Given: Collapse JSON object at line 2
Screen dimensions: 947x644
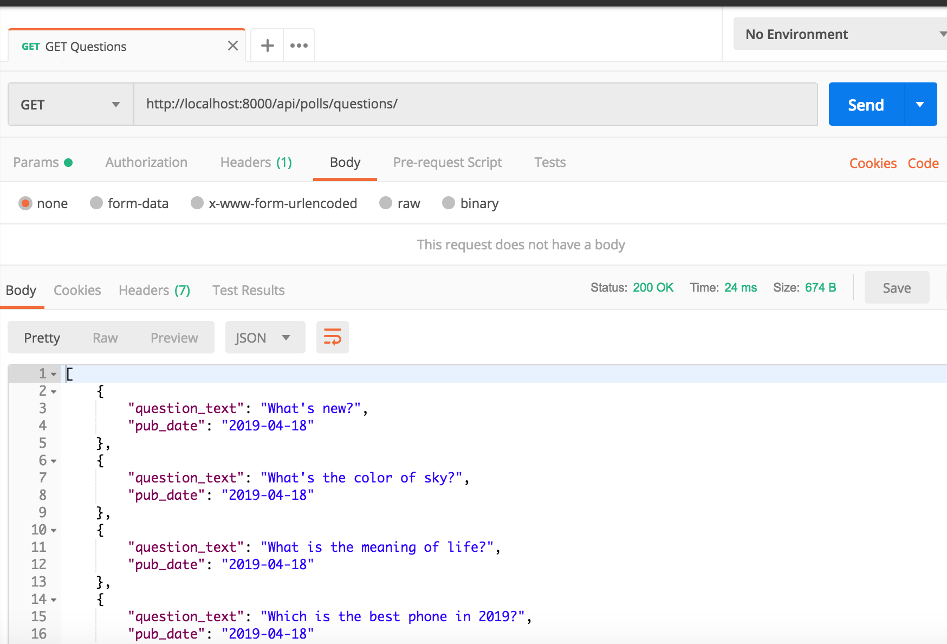Looking at the screenshot, I should (x=54, y=391).
